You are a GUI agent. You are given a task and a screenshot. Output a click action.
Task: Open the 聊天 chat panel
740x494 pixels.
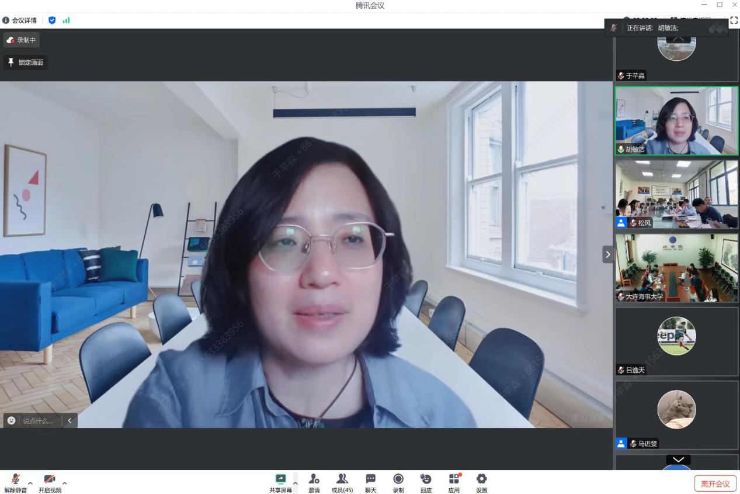point(370,483)
